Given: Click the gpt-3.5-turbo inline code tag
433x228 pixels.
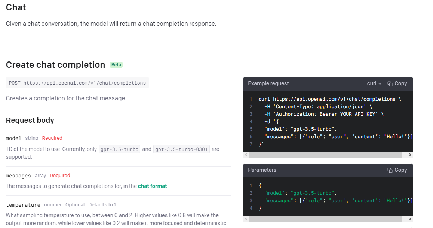Looking at the screenshot, I should click(120, 149).
